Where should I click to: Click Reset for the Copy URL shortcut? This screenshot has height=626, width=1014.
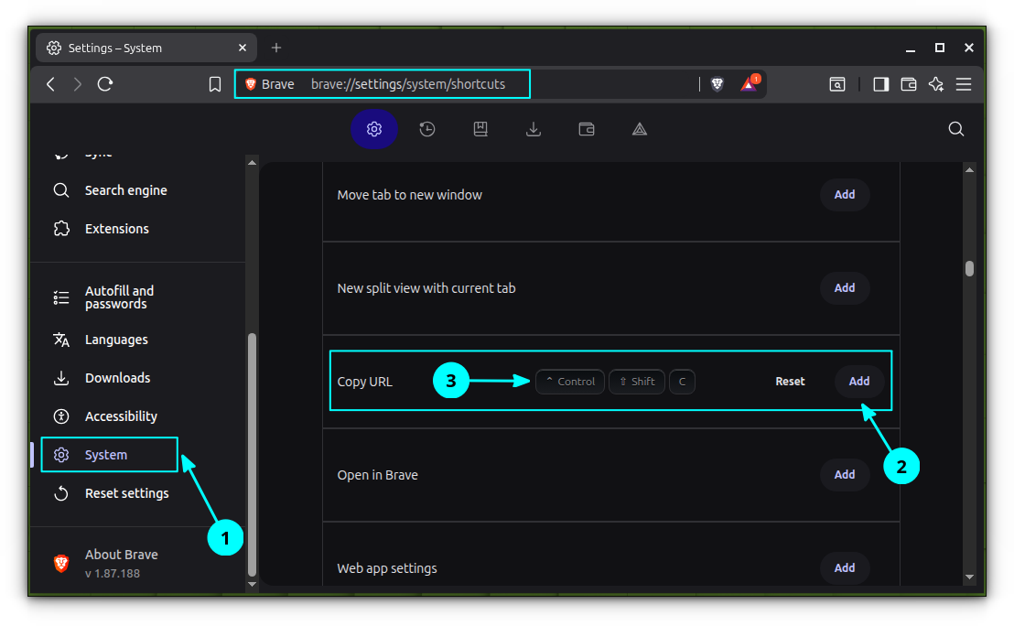pyautogui.click(x=790, y=382)
